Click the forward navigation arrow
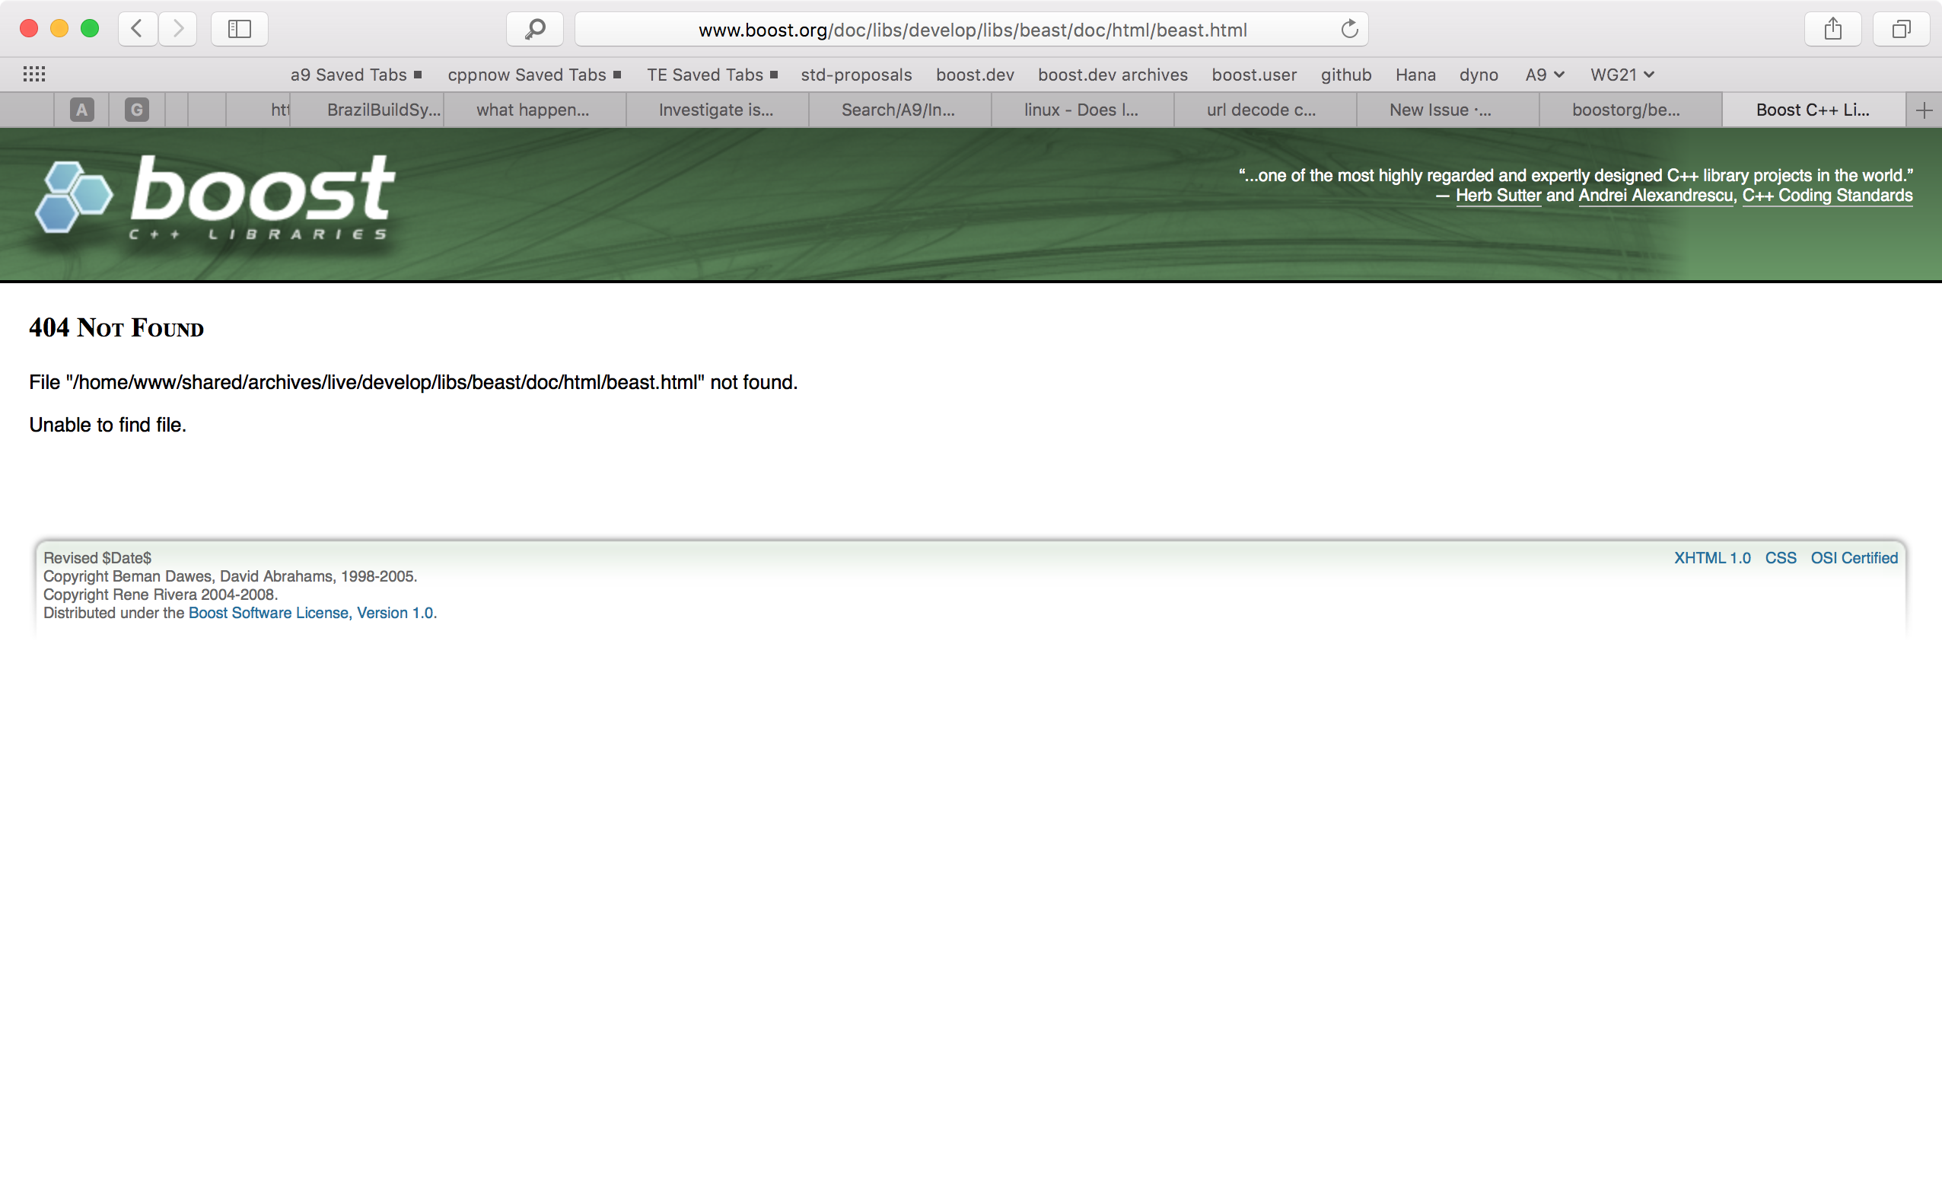This screenshot has height=1183, width=1942. coord(178,29)
